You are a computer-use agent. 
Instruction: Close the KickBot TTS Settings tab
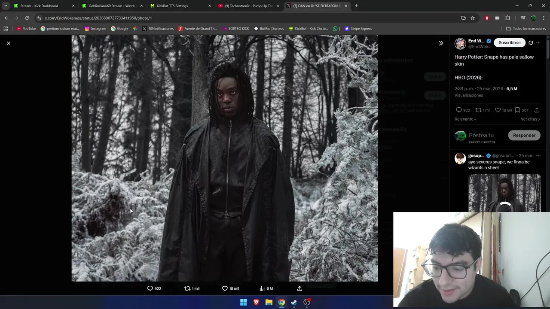click(210, 6)
